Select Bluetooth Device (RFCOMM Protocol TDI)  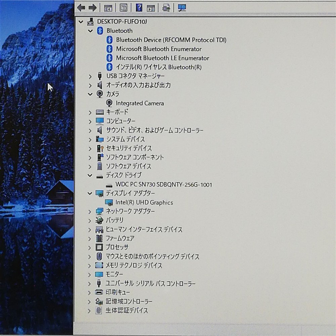coord(171,40)
